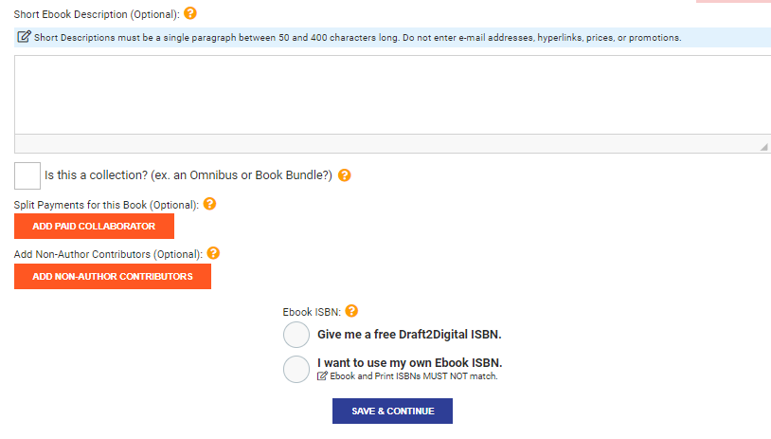This screenshot has height=439, width=771.
Task: Show help for Split Payments
Action: tap(210, 204)
